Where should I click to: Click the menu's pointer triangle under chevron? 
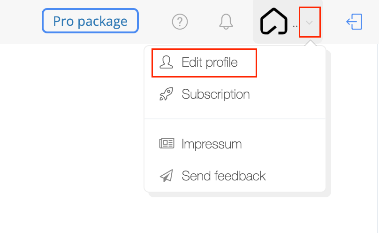point(311,43)
